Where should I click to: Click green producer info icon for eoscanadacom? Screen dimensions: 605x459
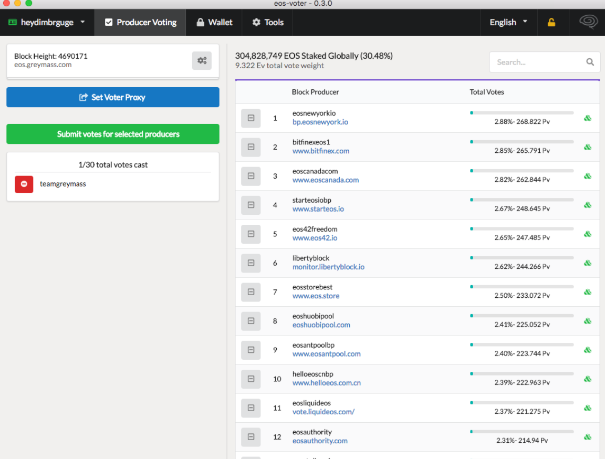click(x=588, y=176)
